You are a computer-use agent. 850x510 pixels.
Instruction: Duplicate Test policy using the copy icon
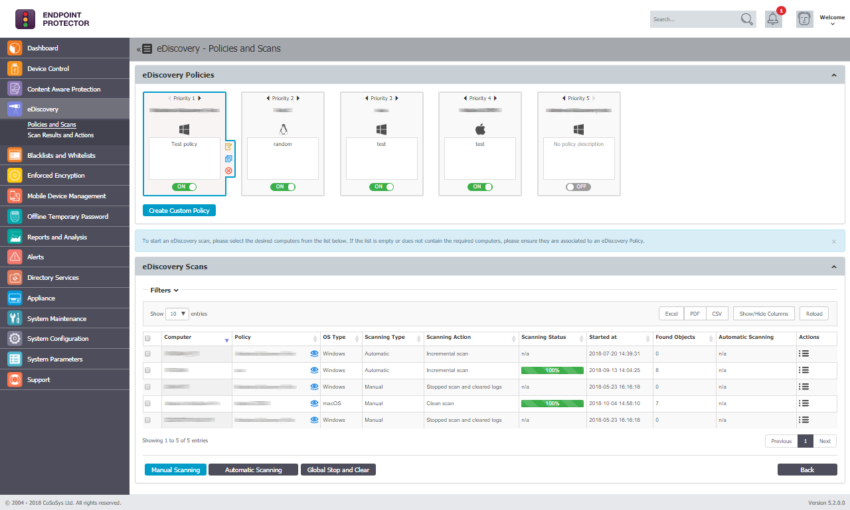(228, 159)
